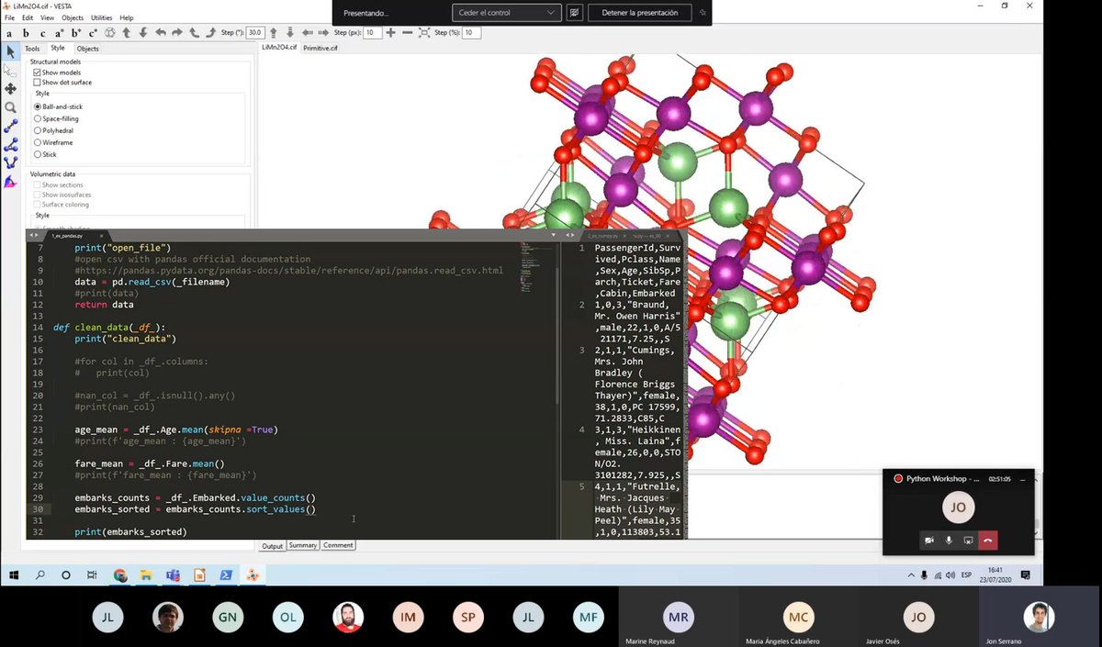The height and width of the screenshot is (647, 1102).
Task: Open the Edit menu
Action: tap(28, 17)
